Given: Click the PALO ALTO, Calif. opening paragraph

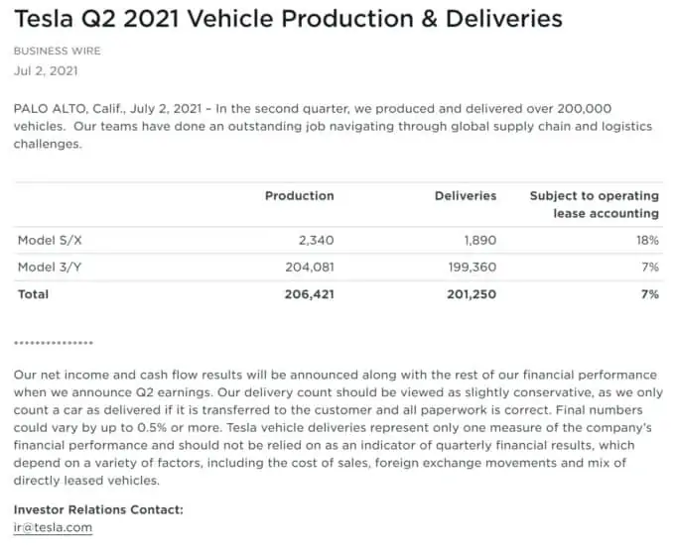Looking at the screenshot, I should click(x=333, y=126).
